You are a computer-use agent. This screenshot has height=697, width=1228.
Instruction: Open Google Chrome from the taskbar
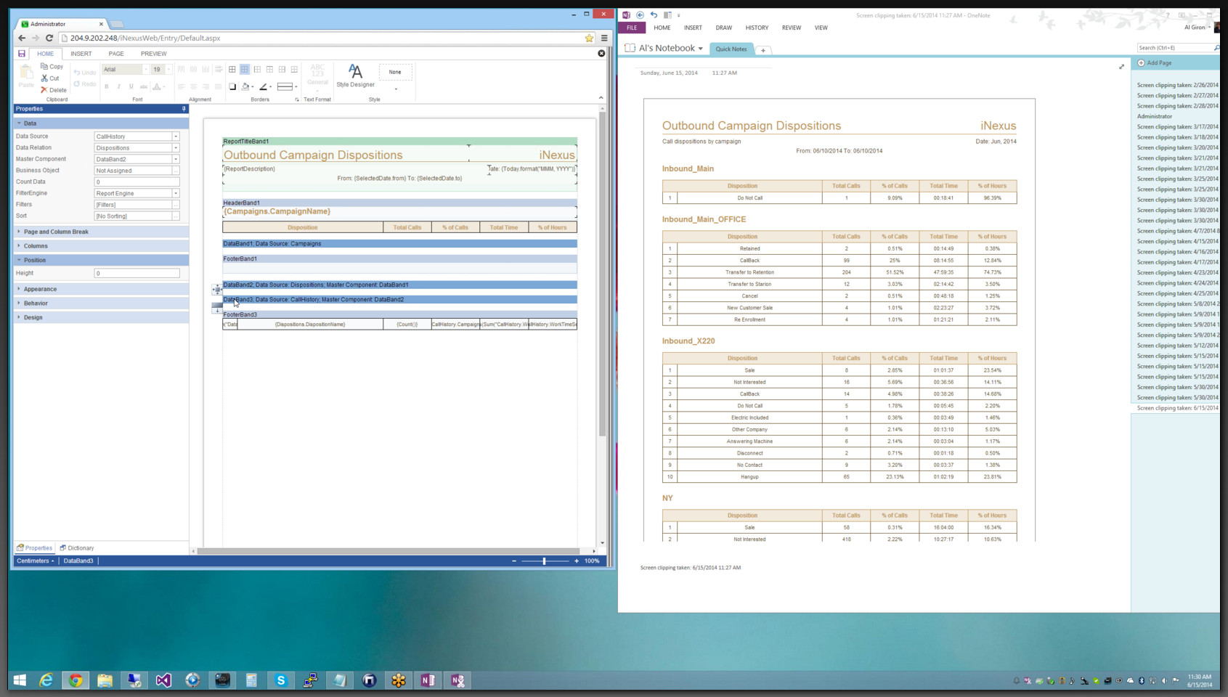click(76, 680)
